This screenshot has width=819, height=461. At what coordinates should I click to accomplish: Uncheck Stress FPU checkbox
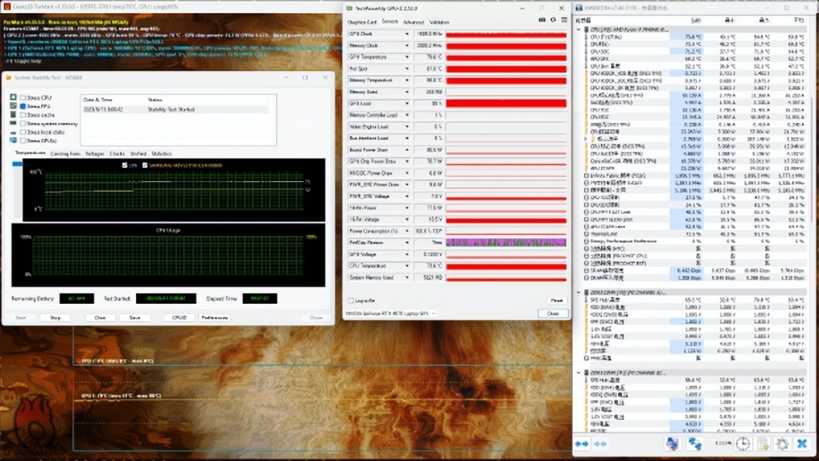[23, 106]
